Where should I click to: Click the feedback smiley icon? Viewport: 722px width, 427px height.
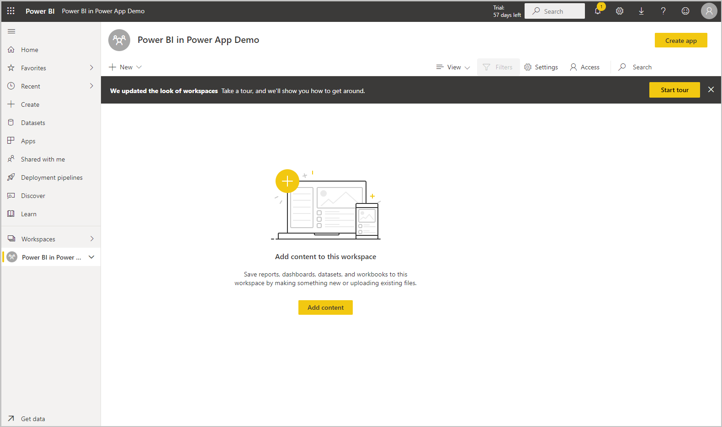tap(685, 11)
